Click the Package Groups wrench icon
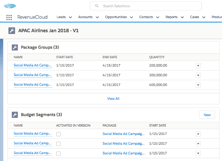 15,47
